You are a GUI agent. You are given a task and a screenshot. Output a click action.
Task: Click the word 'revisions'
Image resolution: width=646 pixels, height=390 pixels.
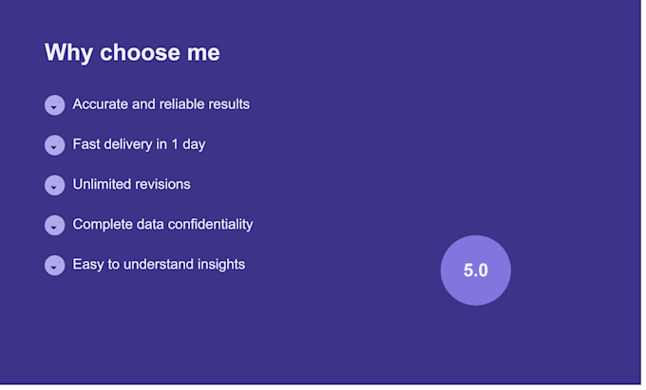(x=161, y=184)
